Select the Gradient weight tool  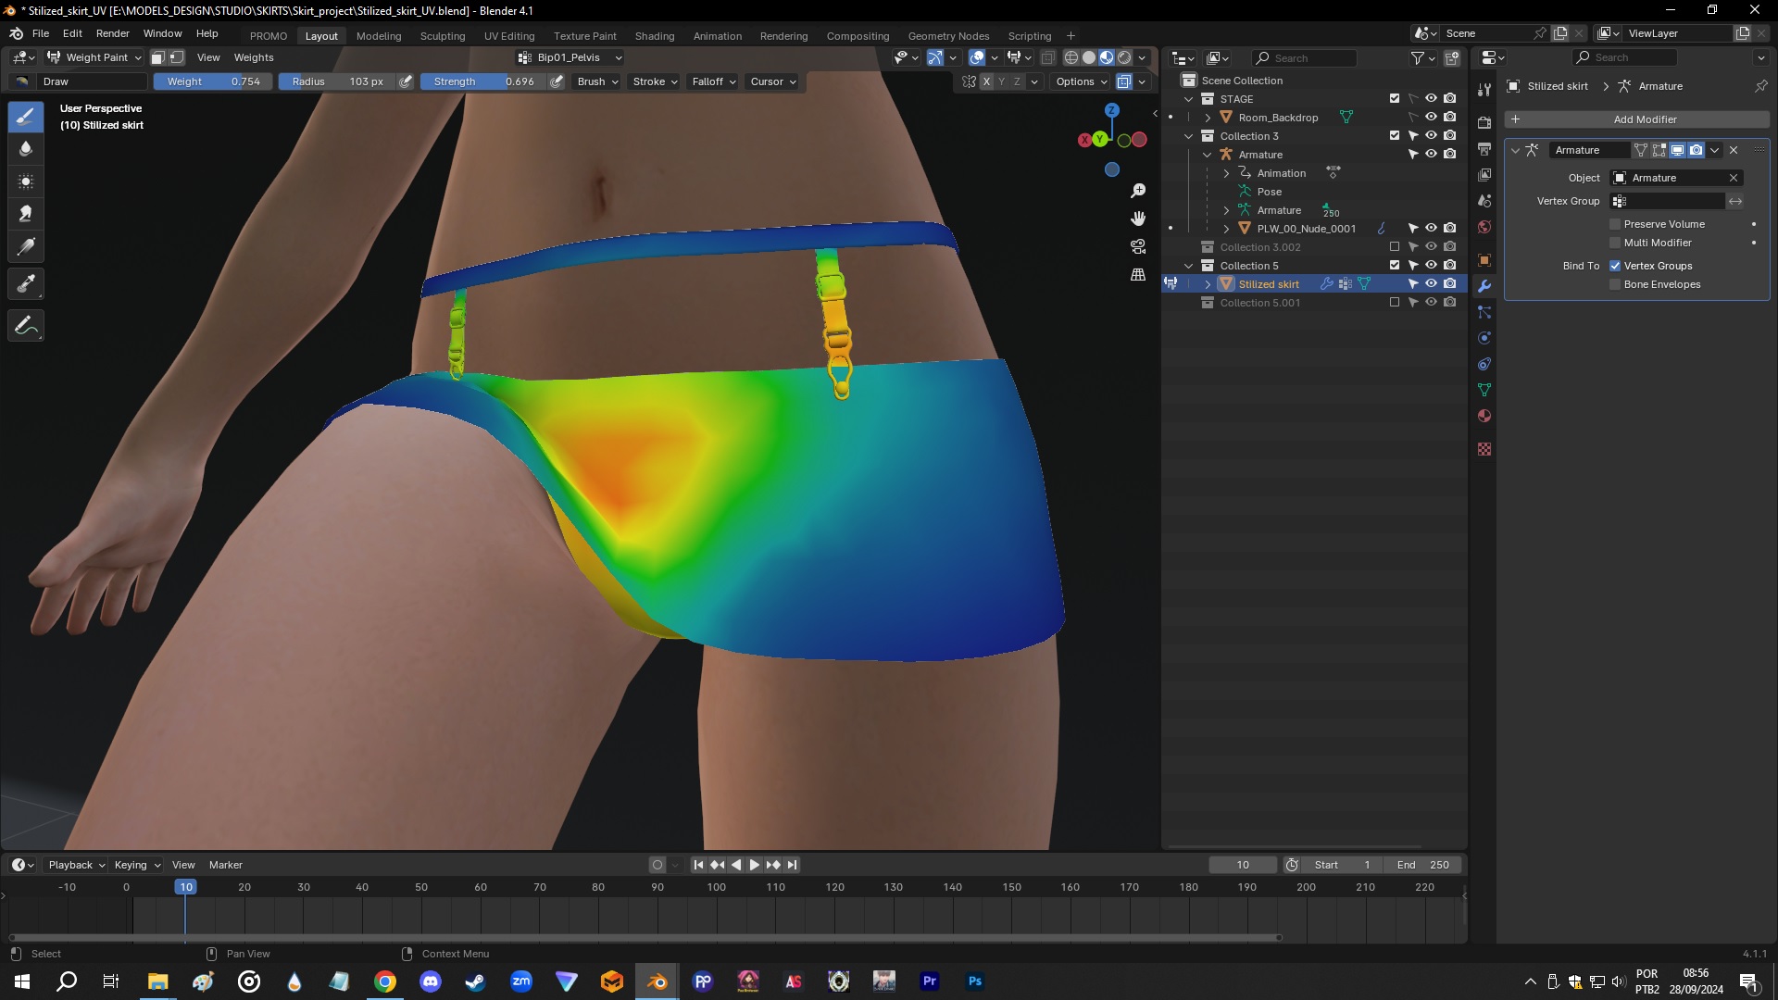[x=25, y=246]
